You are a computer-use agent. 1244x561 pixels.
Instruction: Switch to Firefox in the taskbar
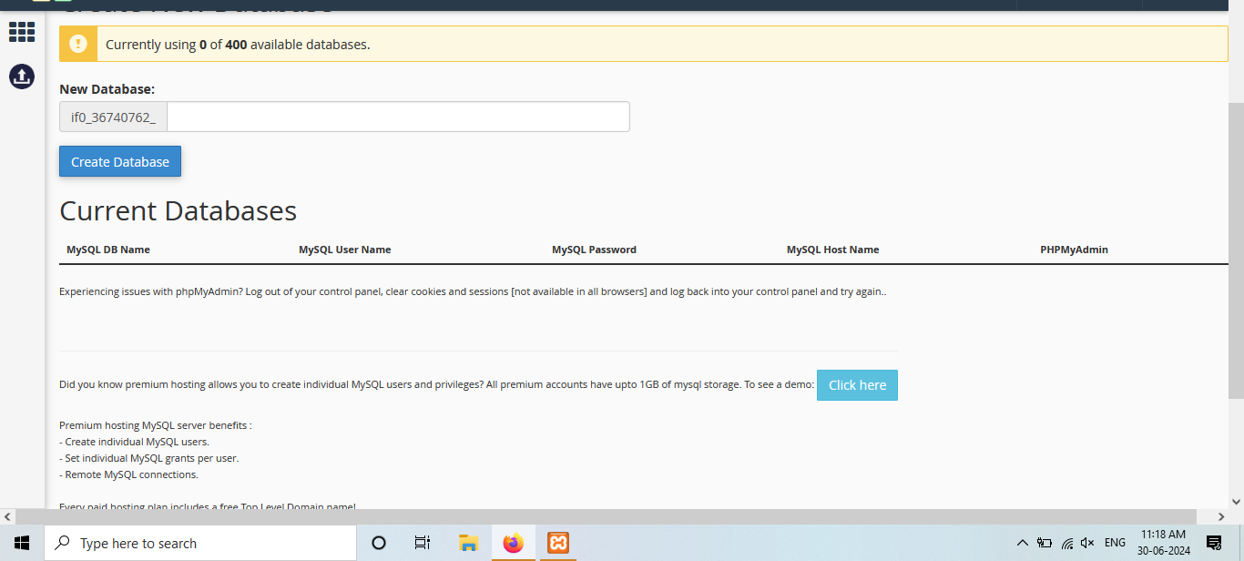(x=514, y=543)
